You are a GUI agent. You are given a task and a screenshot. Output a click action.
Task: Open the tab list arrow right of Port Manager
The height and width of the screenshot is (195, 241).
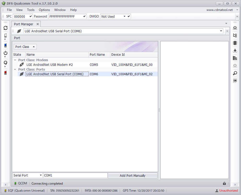(x=226, y=23)
